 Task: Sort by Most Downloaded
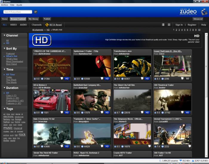(x=15, y=61)
